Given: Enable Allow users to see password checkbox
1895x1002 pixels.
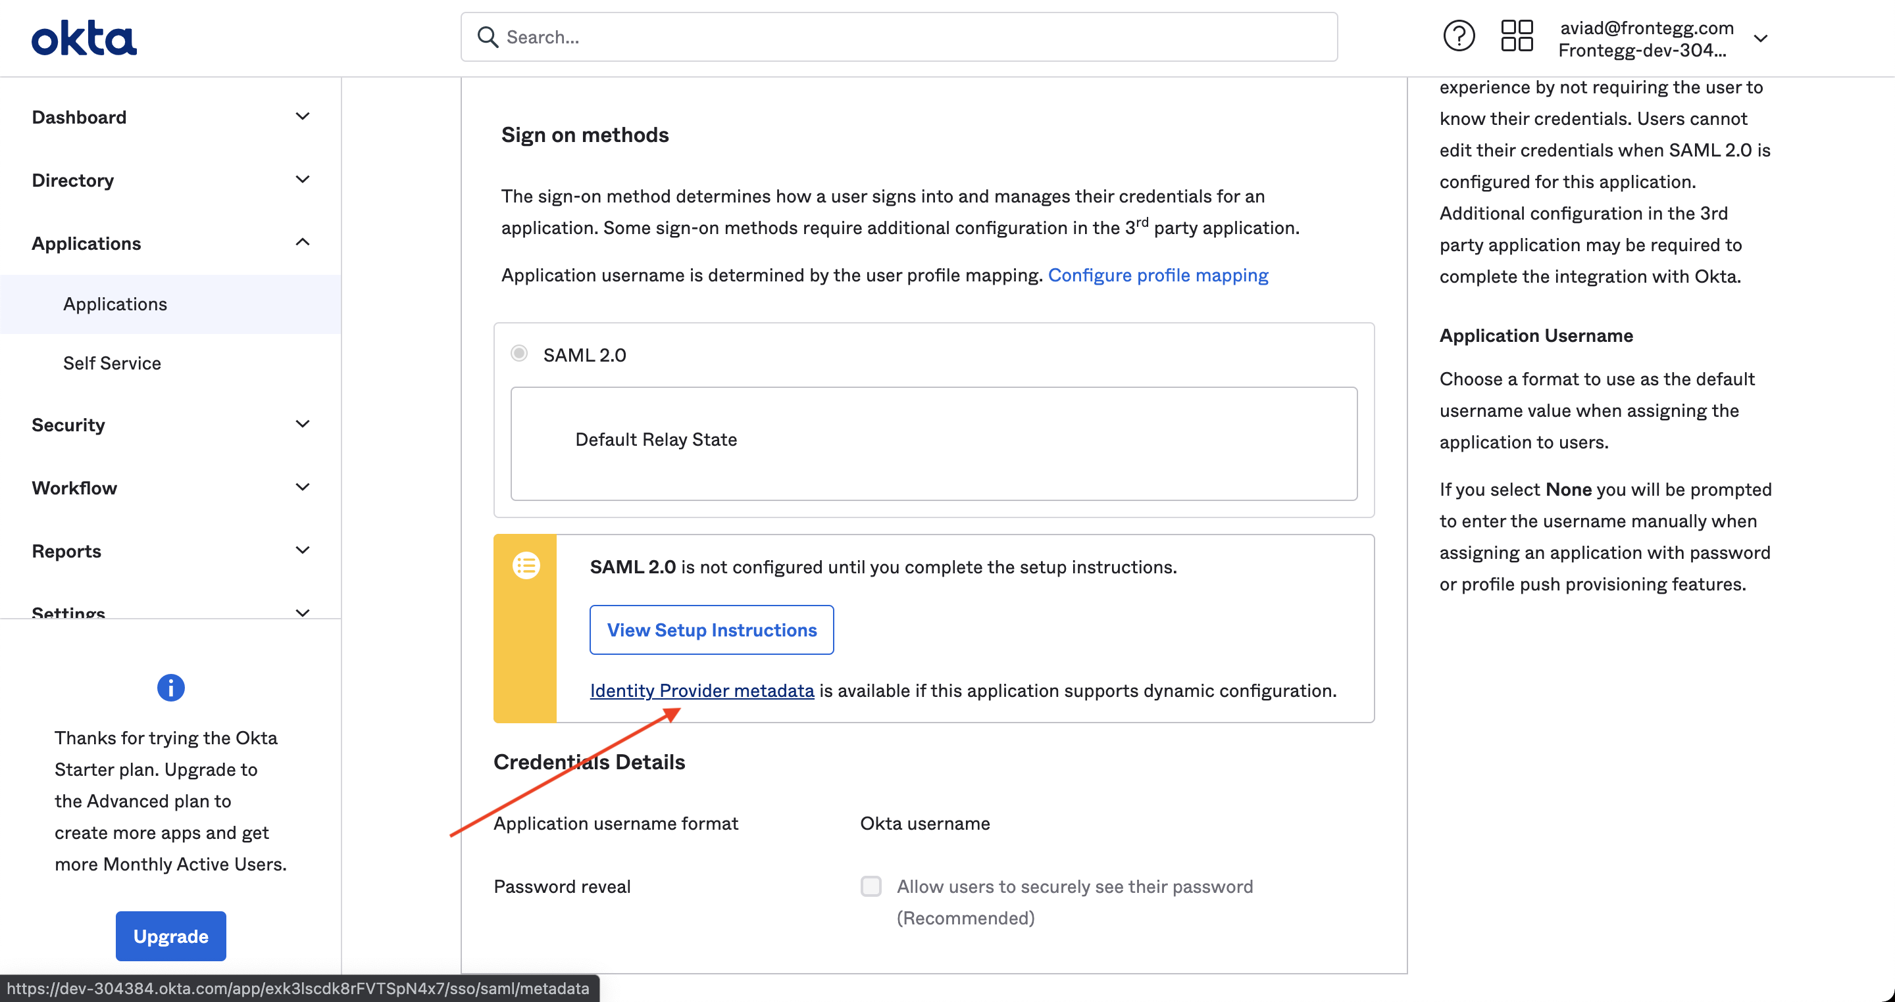Looking at the screenshot, I should (x=871, y=886).
